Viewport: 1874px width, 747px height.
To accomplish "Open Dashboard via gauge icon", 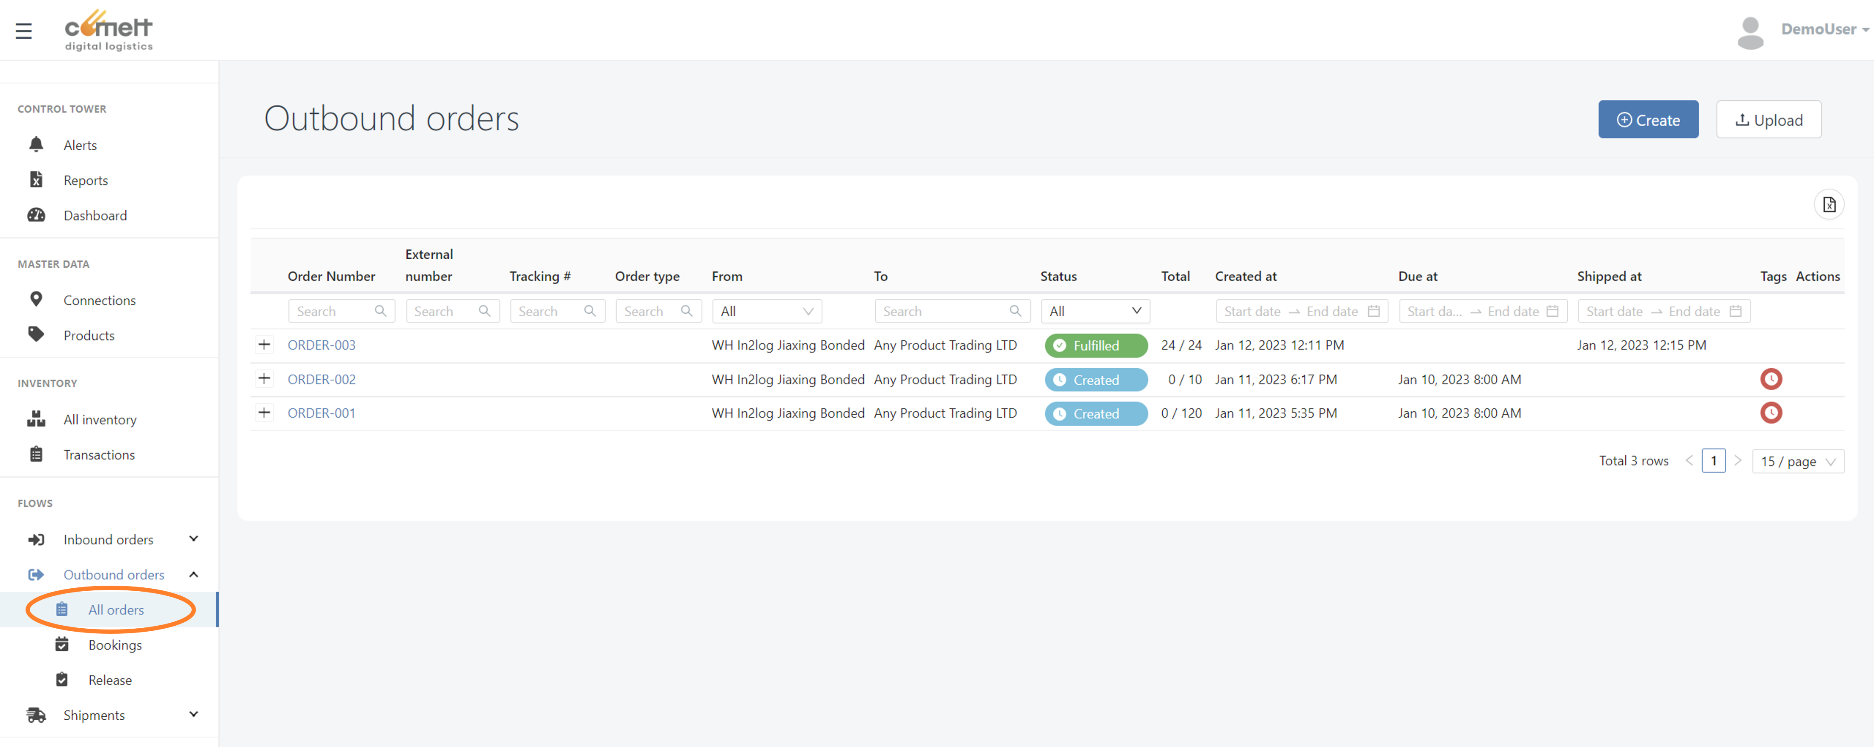I will pyautogui.click(x=36, y=215).
